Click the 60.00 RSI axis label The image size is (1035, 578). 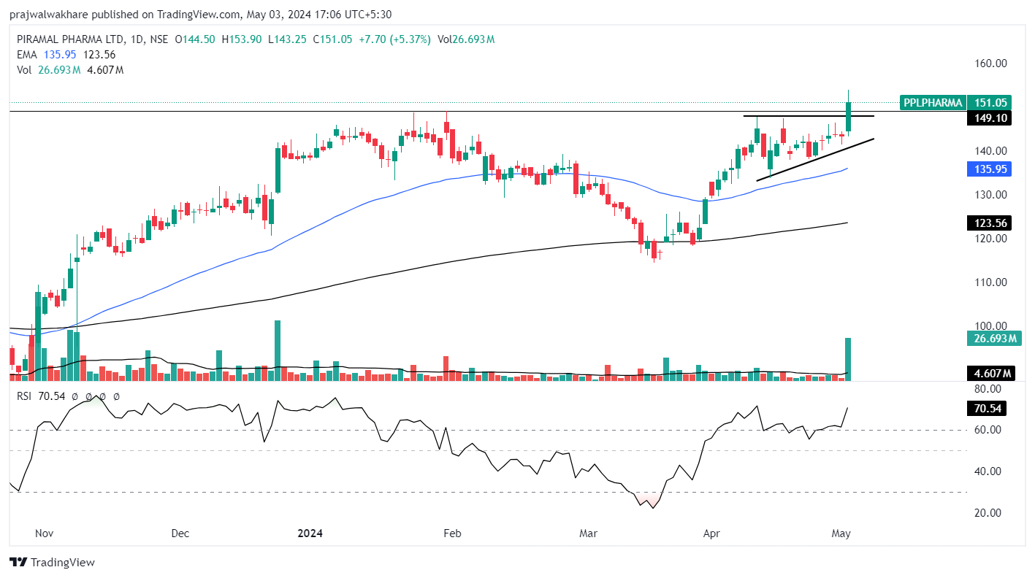988,430
